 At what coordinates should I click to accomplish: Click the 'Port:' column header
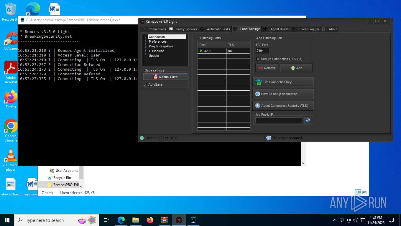212,45
